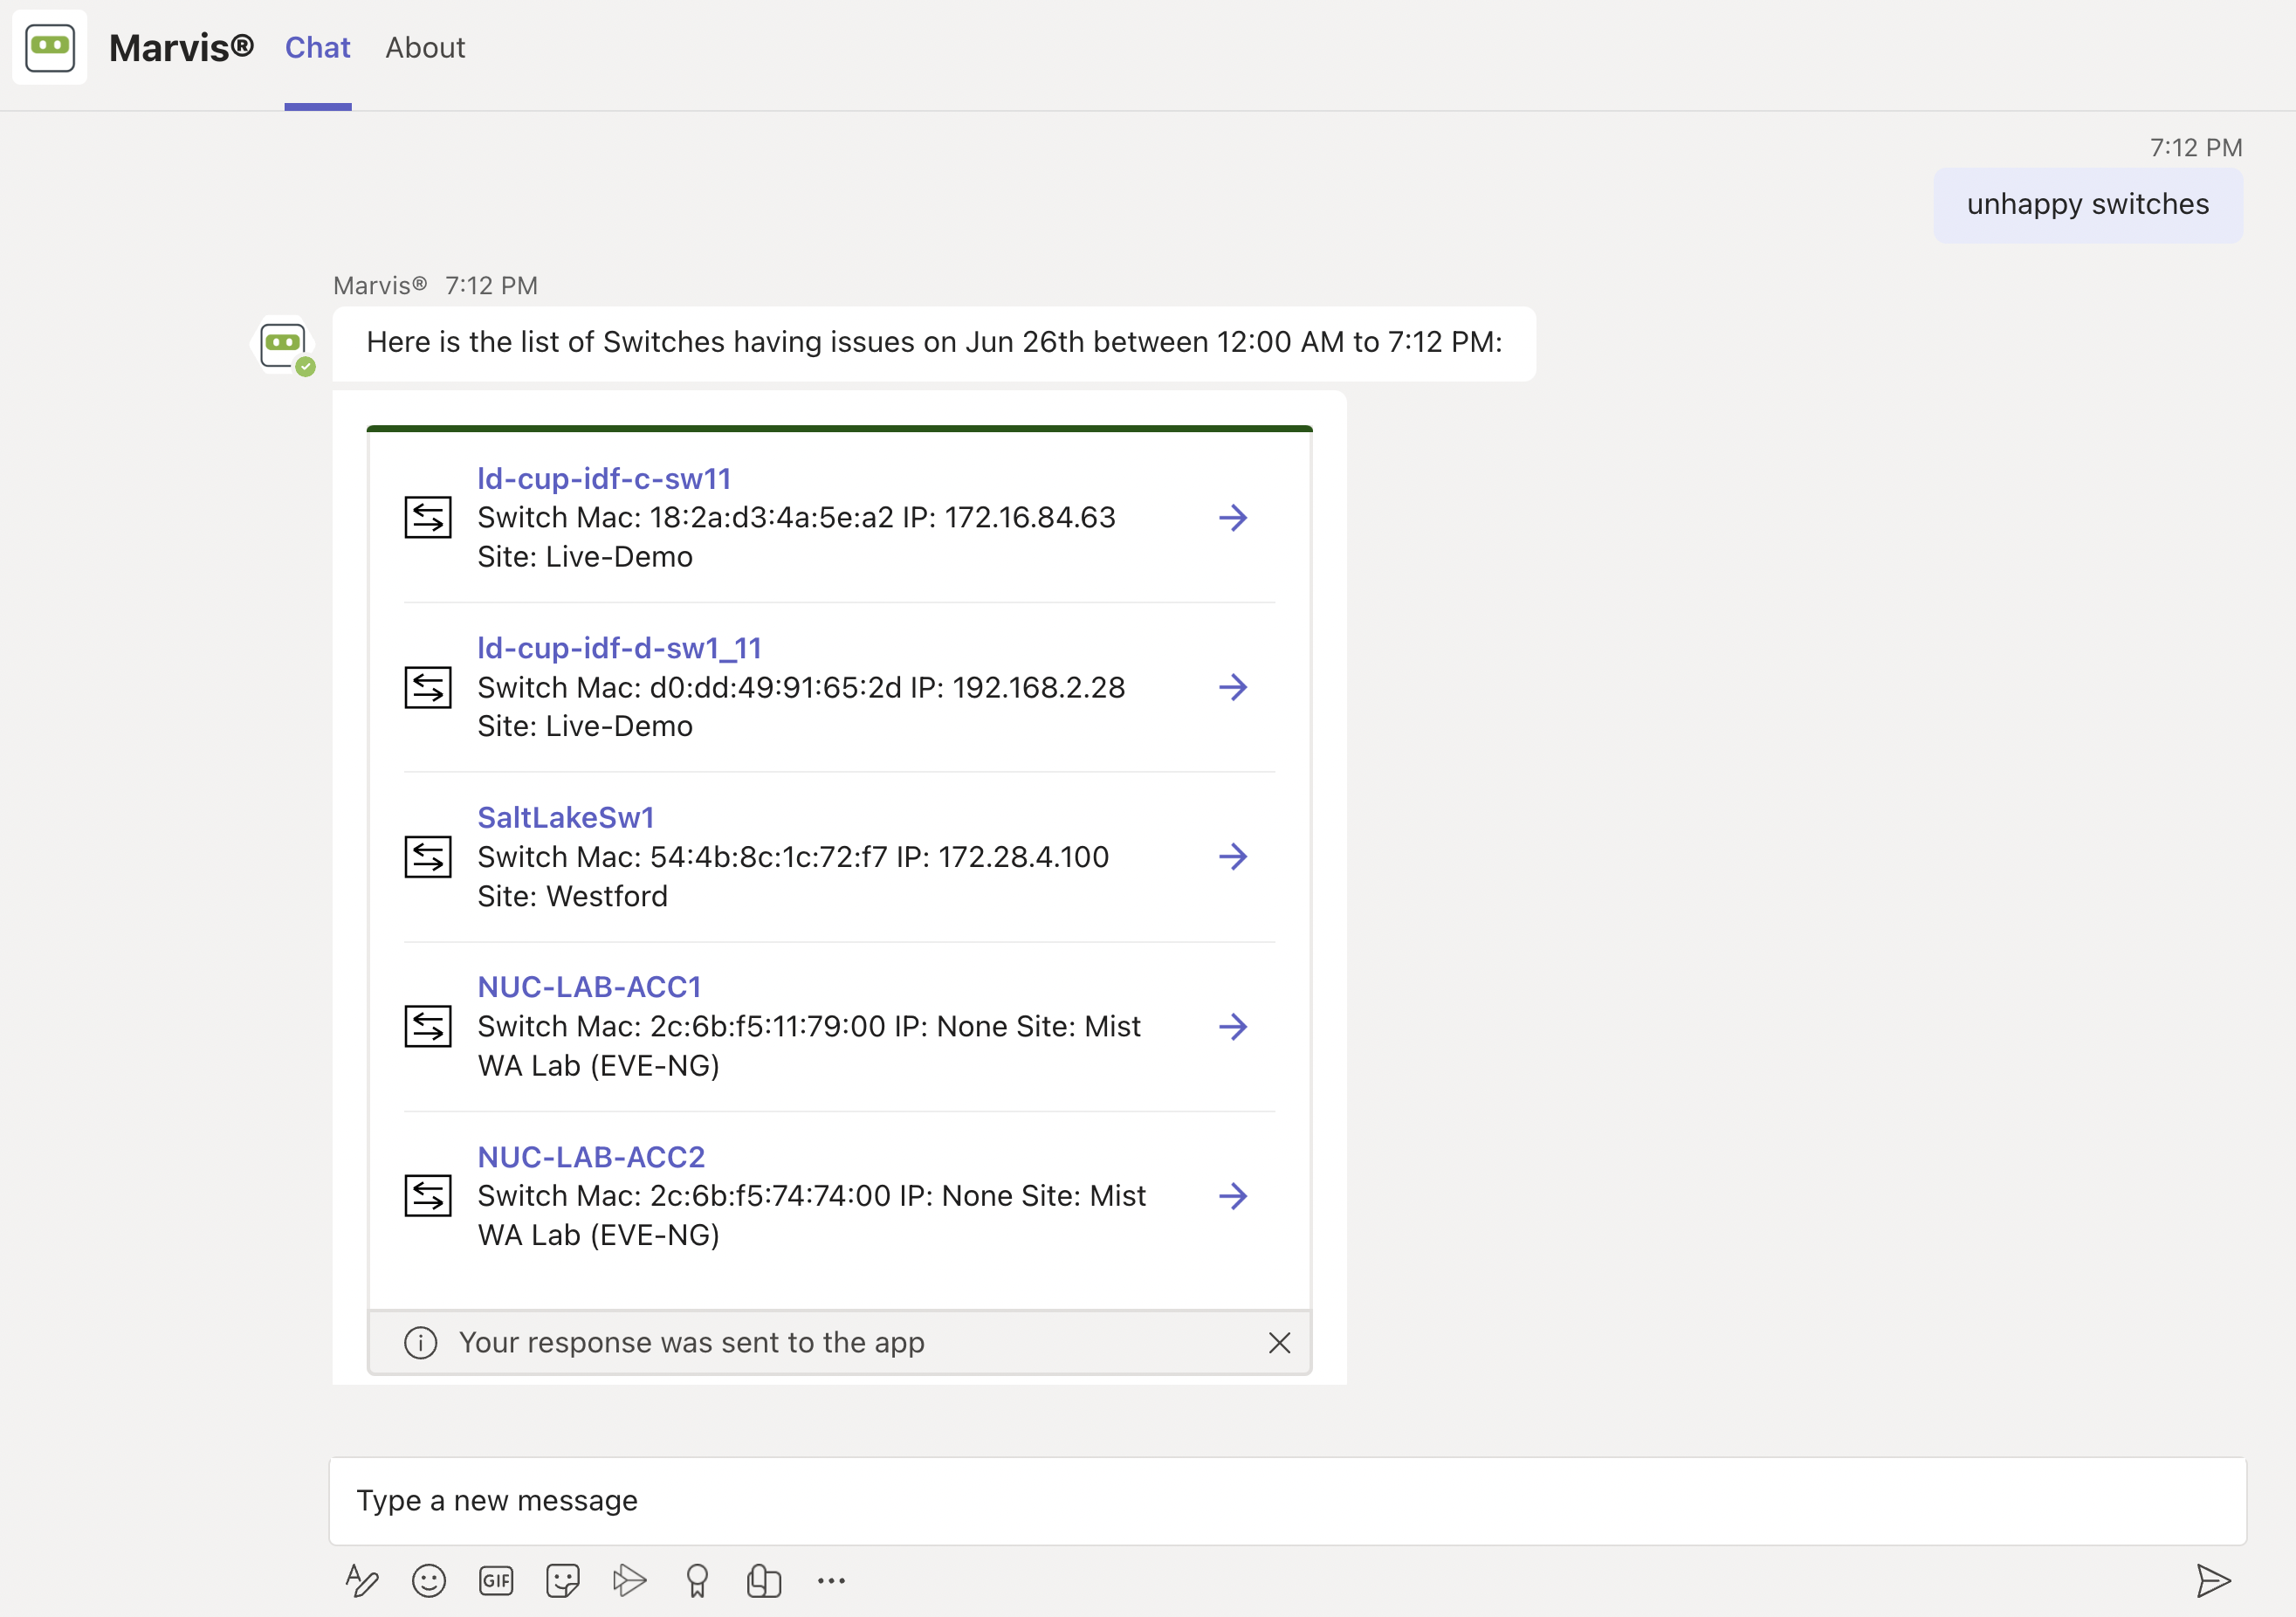The image size is (2296, 1617).
Task: Open the sticker picker
Action: point(563,1580)
